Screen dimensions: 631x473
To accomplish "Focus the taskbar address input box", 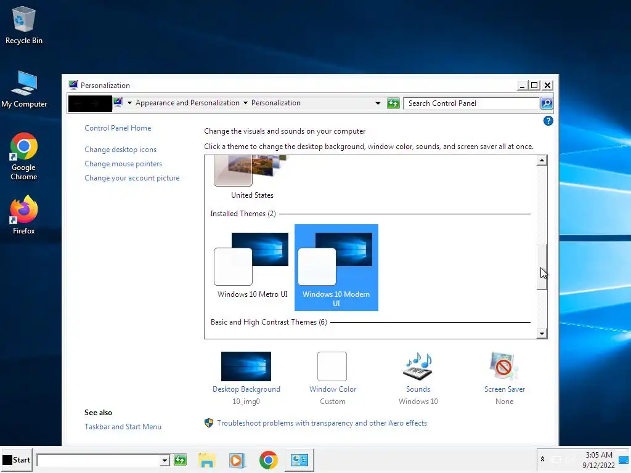I will (x=98, y=460).
